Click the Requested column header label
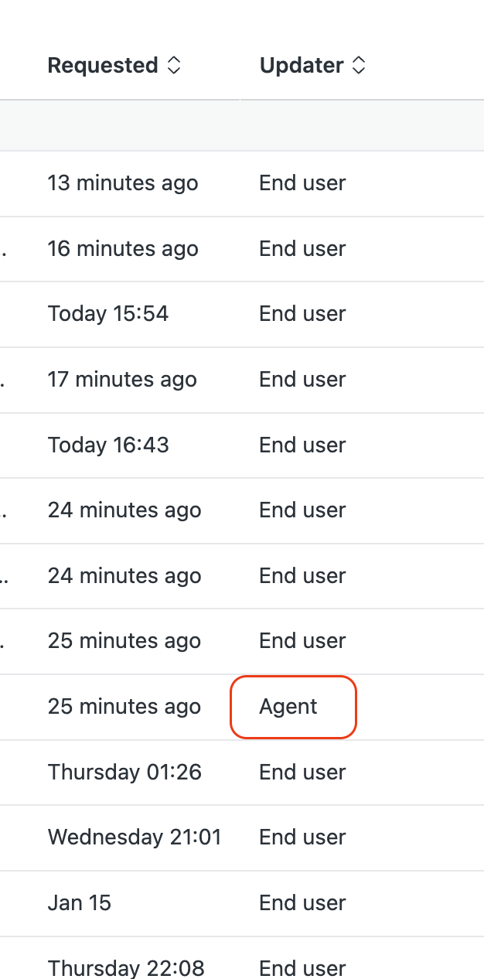Image resolution: width=484 pixels, height=979 pixels. coord(103,66)
